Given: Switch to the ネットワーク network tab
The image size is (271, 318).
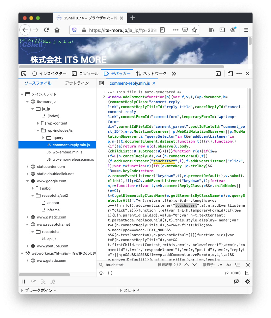Looking at the screenshot, I should pyautogui.click(x=151, y=74).
